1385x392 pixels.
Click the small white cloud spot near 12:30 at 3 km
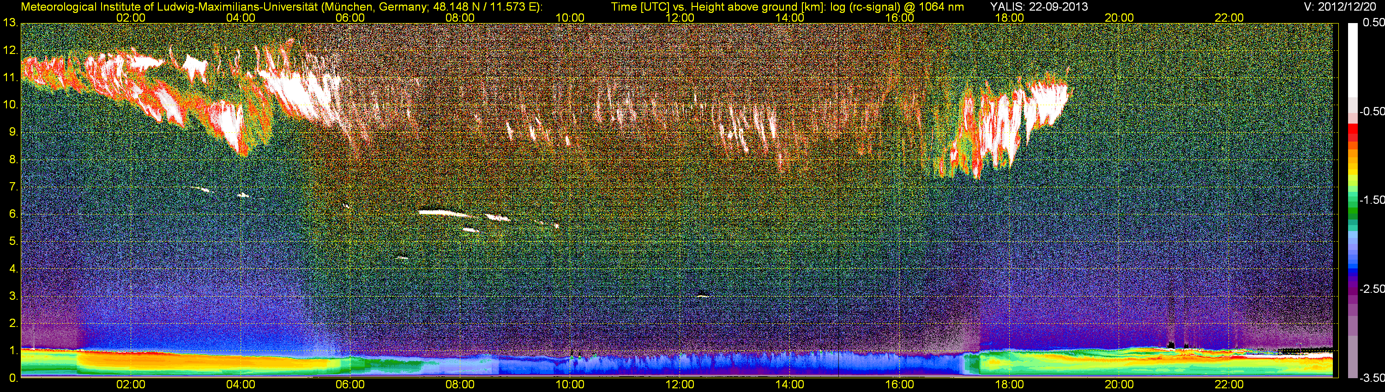(702, 295)
